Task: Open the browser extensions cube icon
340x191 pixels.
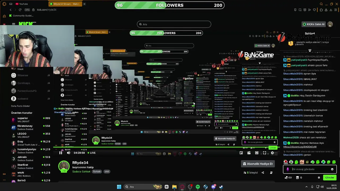Action: pyautogui.click(x=321, y=10)
